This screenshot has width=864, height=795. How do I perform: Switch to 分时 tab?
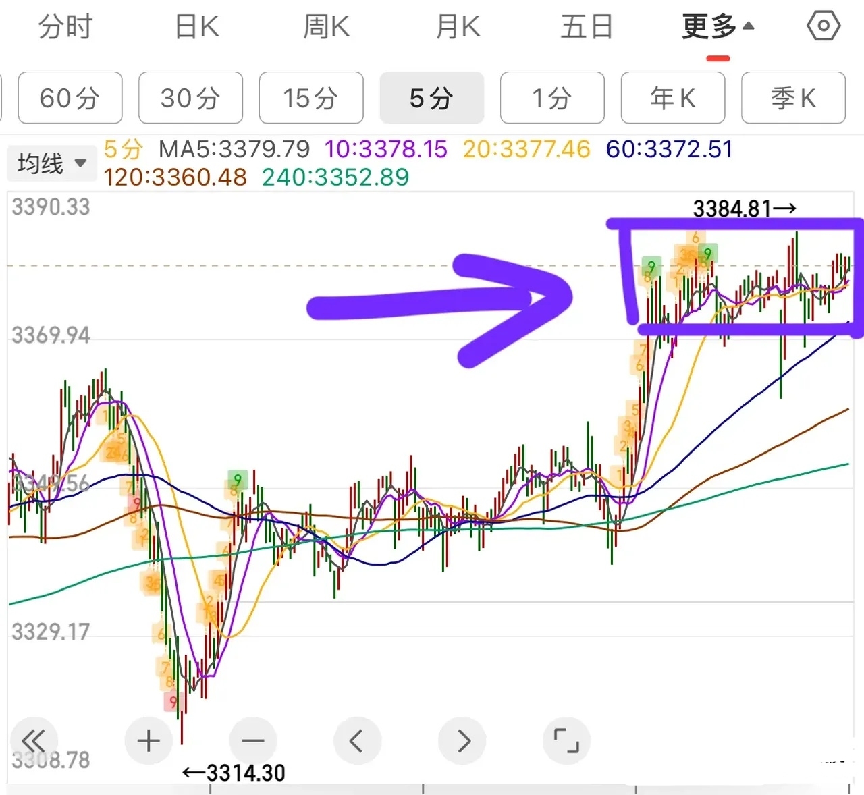click(65, 27)
